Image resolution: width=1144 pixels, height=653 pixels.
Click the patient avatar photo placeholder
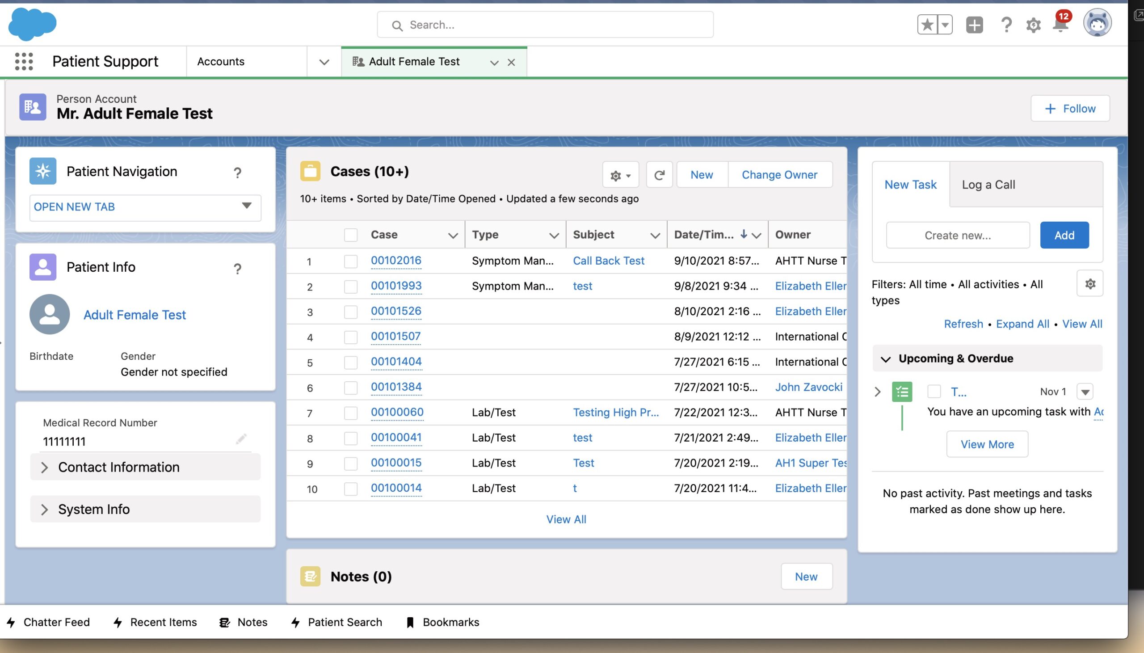pyautogui.click(x=50, y=314)
